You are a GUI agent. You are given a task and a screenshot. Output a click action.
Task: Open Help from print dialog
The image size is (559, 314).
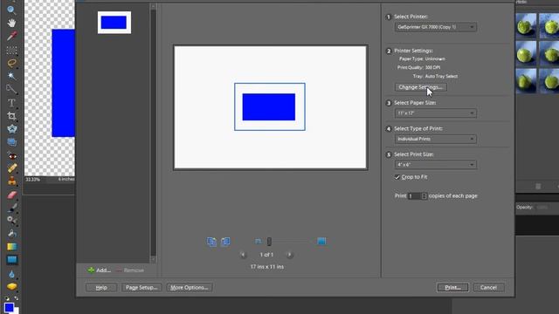point(101,287)
